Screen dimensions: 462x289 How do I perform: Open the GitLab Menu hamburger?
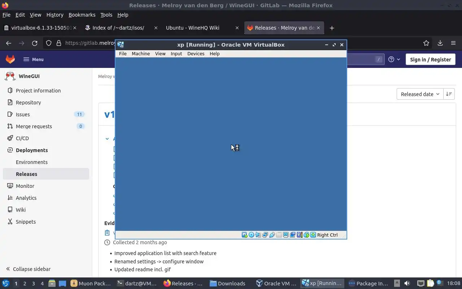click(x=34, y=59)
